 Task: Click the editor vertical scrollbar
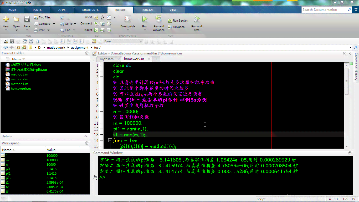(347, 82)
